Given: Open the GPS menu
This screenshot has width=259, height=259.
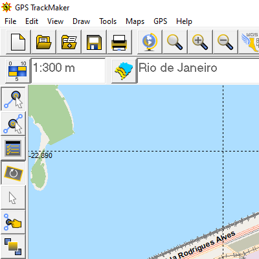Looking at the screenshot, I should pyautogui.click(x=160, y=21).
